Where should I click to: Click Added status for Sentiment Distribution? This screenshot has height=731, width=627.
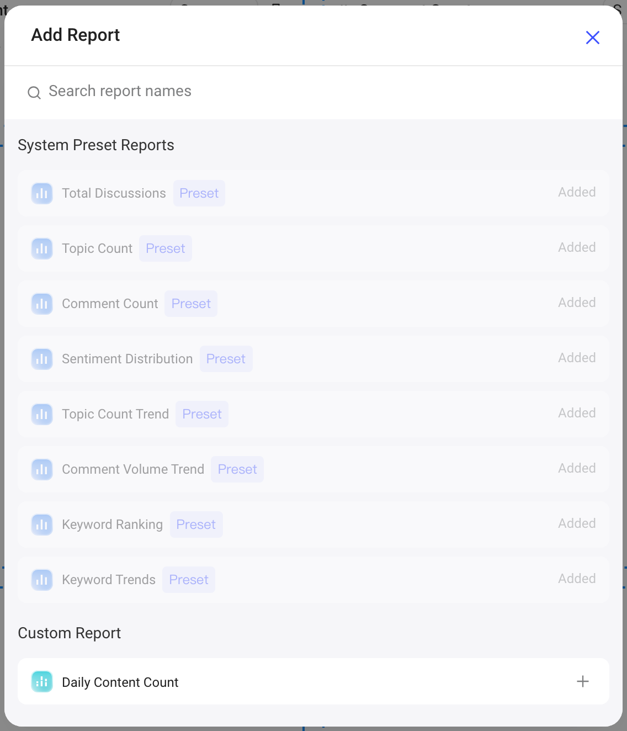coord(577,358)
